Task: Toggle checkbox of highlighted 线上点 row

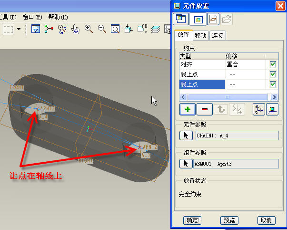Action: [x=273, y=84]
